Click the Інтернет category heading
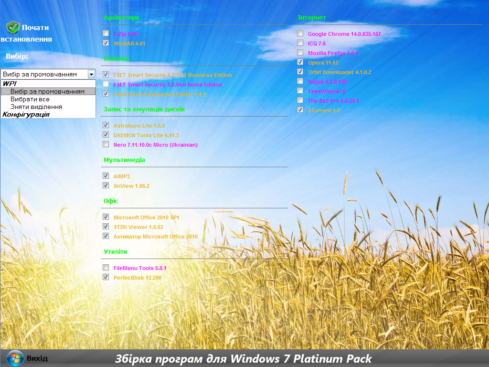The height and width of the screenshot is (367, 489). click(312, 18)
